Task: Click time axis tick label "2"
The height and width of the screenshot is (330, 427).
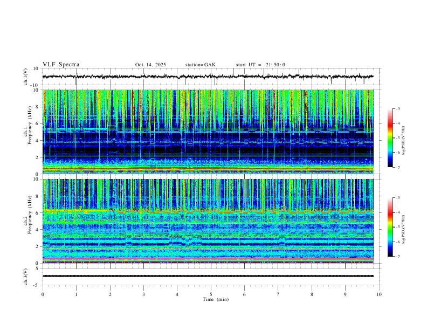Action: pyautogui.click(x=110, y=294)
